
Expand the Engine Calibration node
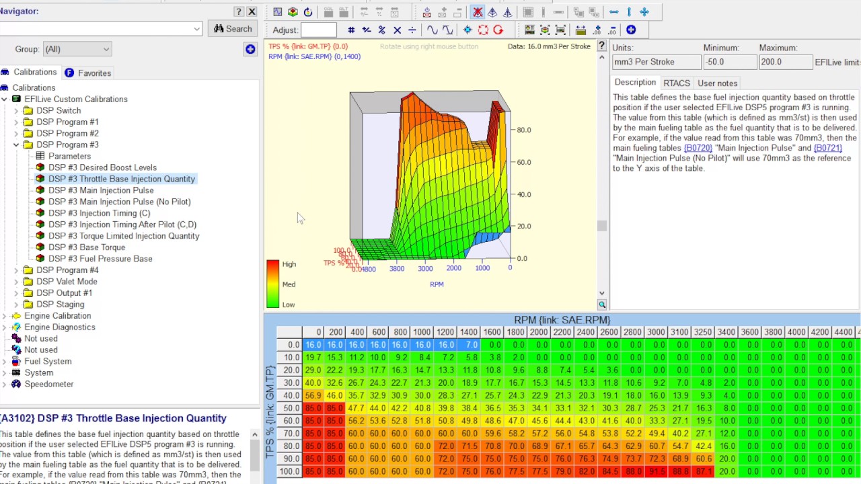pos(4,316)
